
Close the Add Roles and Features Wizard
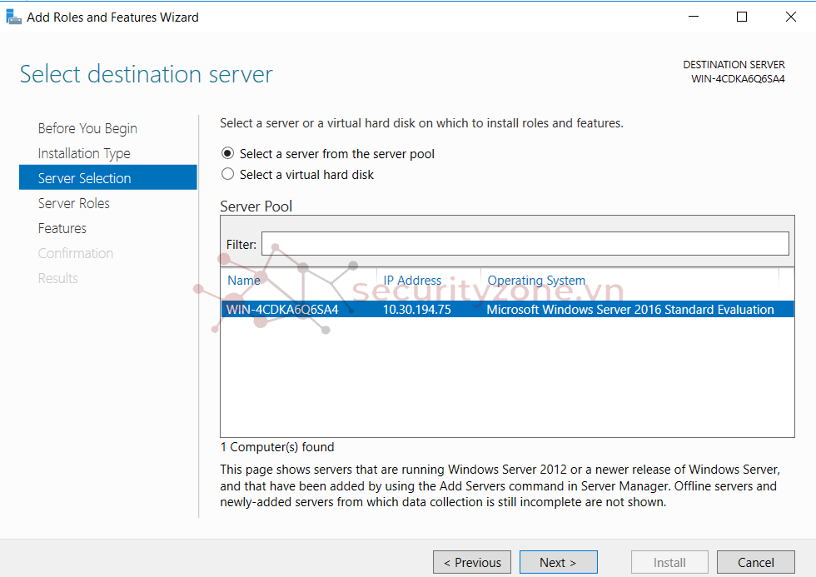pos(791,17)
